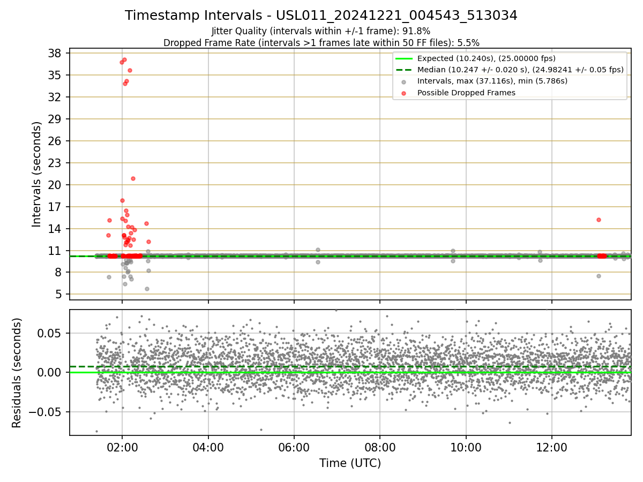Viewport: 643px width, 482px height.
Task: Click the '04:00' x-axis tick label
Action: click(208, 447)
